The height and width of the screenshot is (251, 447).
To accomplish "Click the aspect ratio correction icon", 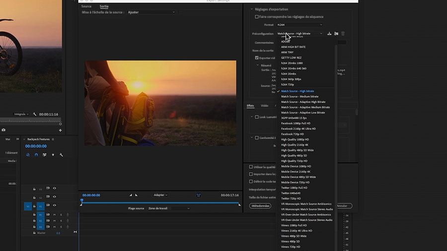I will point(199,195).
